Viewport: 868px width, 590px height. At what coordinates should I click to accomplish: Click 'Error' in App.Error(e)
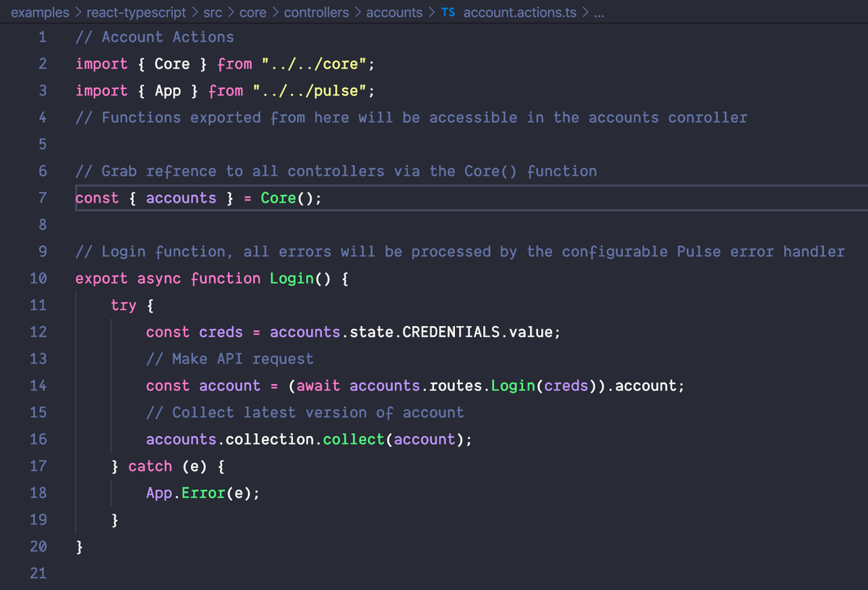pos(203,493)
